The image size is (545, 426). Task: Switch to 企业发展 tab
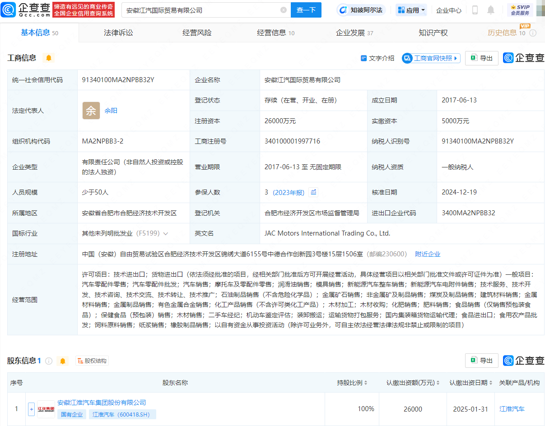(x=354, y=32)
